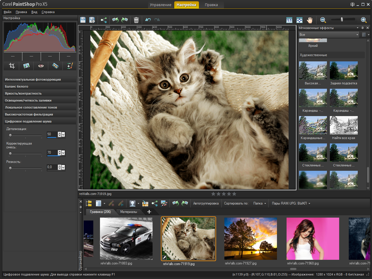Switch to the Управление workspace tab

click(x=160, y=5)
